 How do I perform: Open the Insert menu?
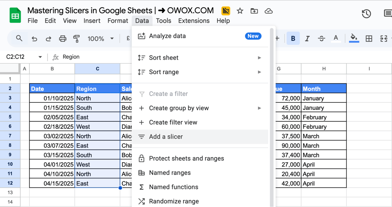(92, 21)
